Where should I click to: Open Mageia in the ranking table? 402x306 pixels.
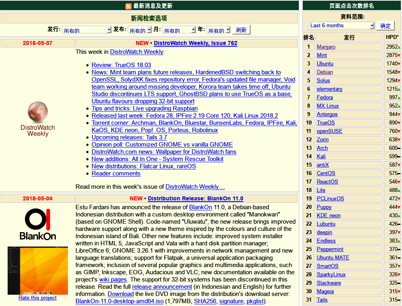325,292
